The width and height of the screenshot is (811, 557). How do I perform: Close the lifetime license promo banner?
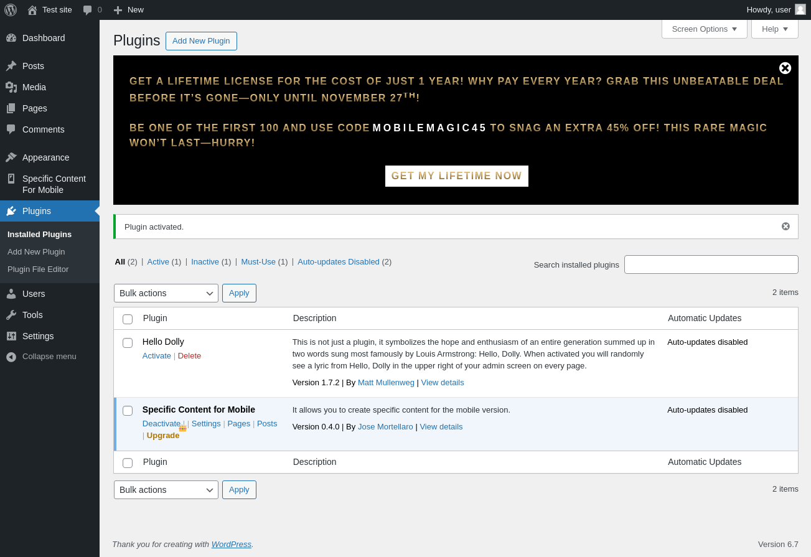tap(785, 68)
